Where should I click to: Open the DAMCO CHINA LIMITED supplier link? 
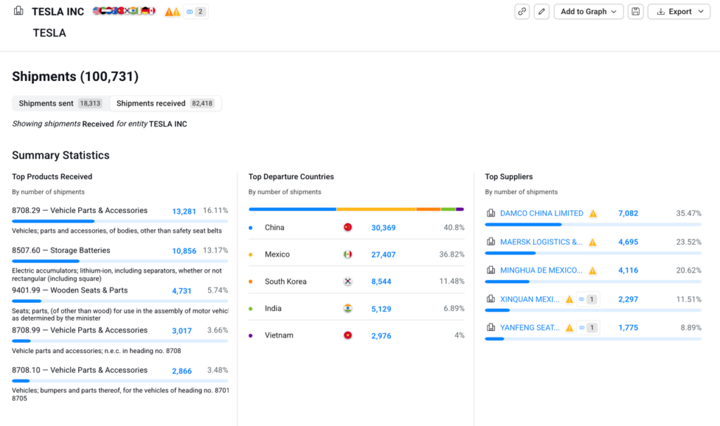pyautogui.click(x=541, y=214)
